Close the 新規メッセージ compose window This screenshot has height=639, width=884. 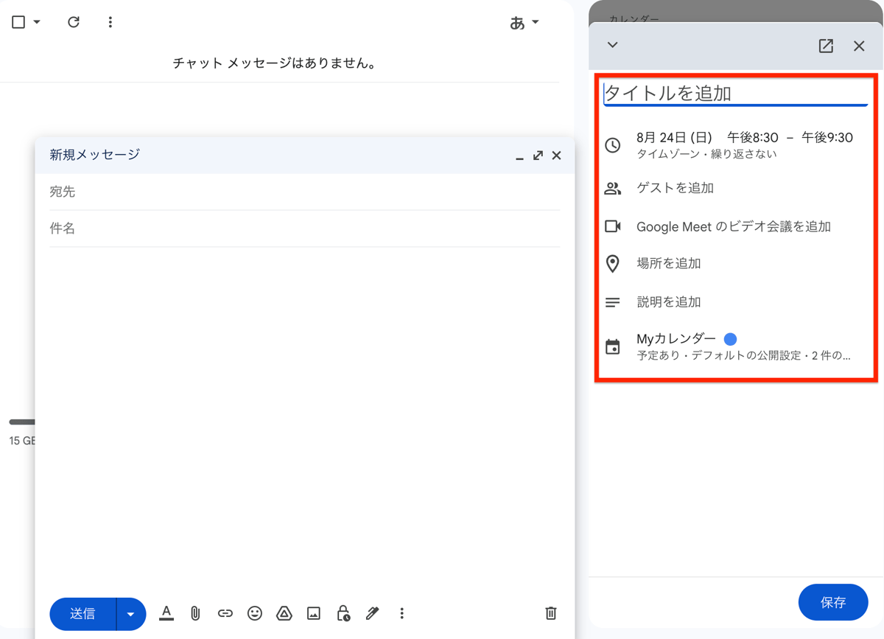556,156
